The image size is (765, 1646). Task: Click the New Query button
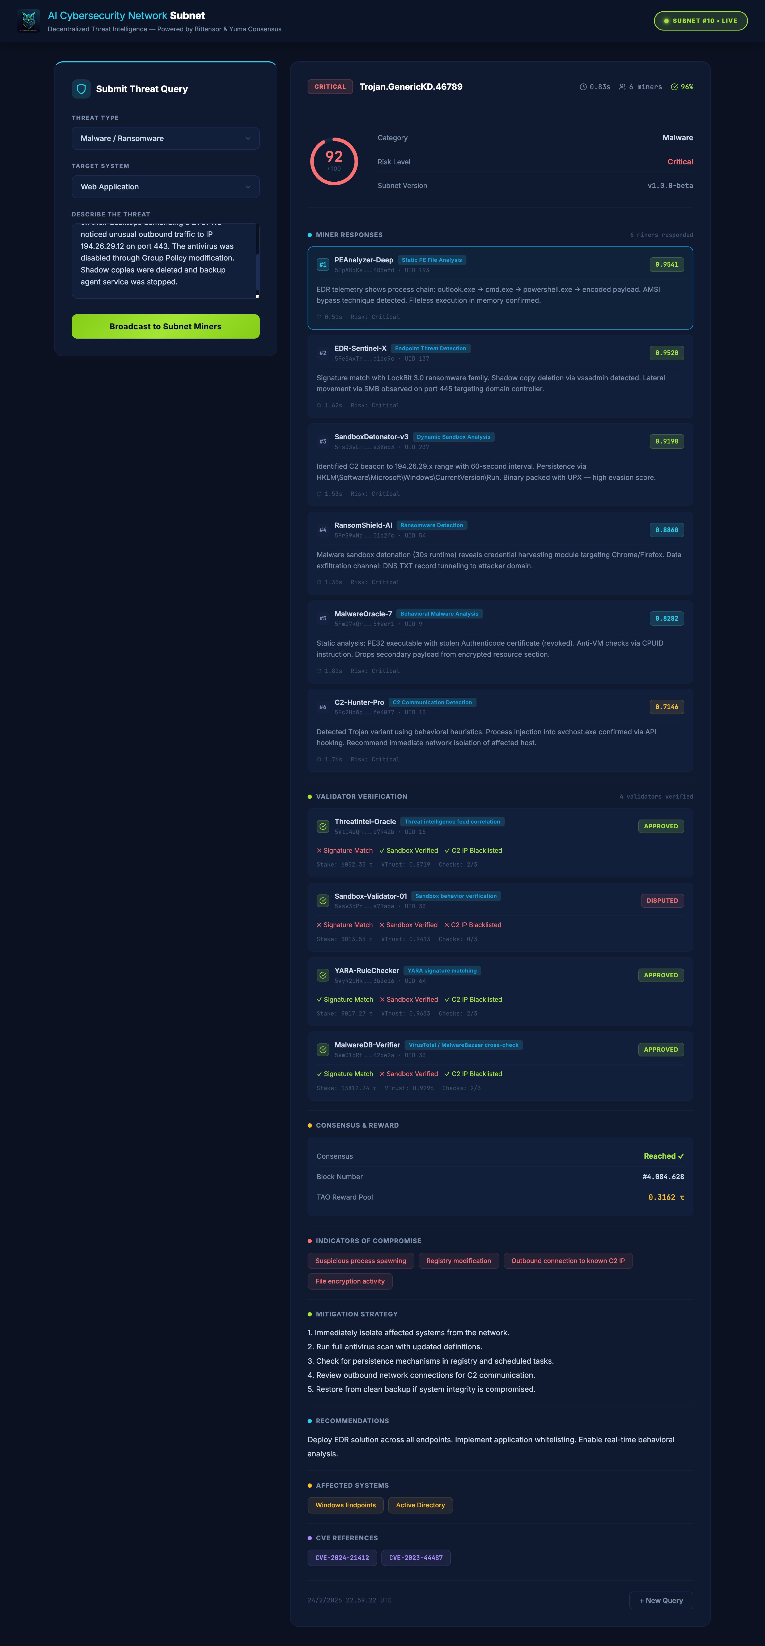661,1601
